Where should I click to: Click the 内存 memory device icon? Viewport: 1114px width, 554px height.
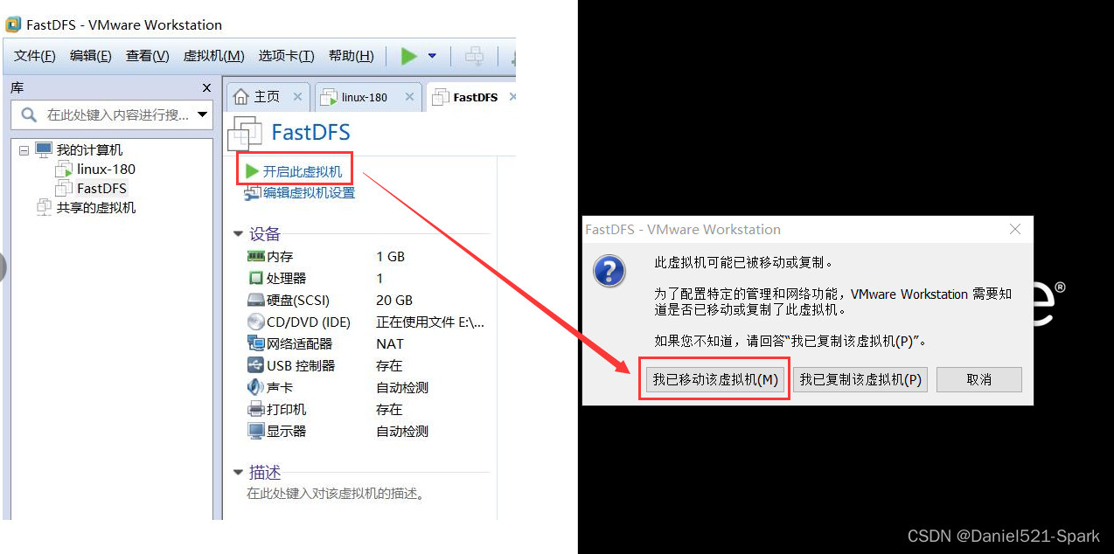coord(256,257)
